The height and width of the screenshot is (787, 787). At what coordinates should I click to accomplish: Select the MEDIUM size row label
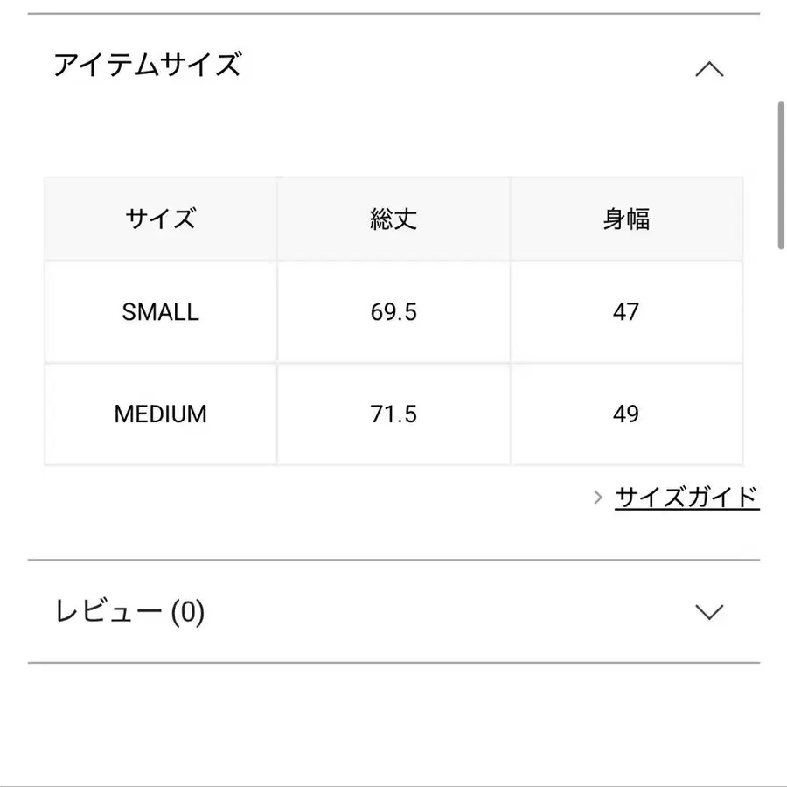[x=161, y=414]
